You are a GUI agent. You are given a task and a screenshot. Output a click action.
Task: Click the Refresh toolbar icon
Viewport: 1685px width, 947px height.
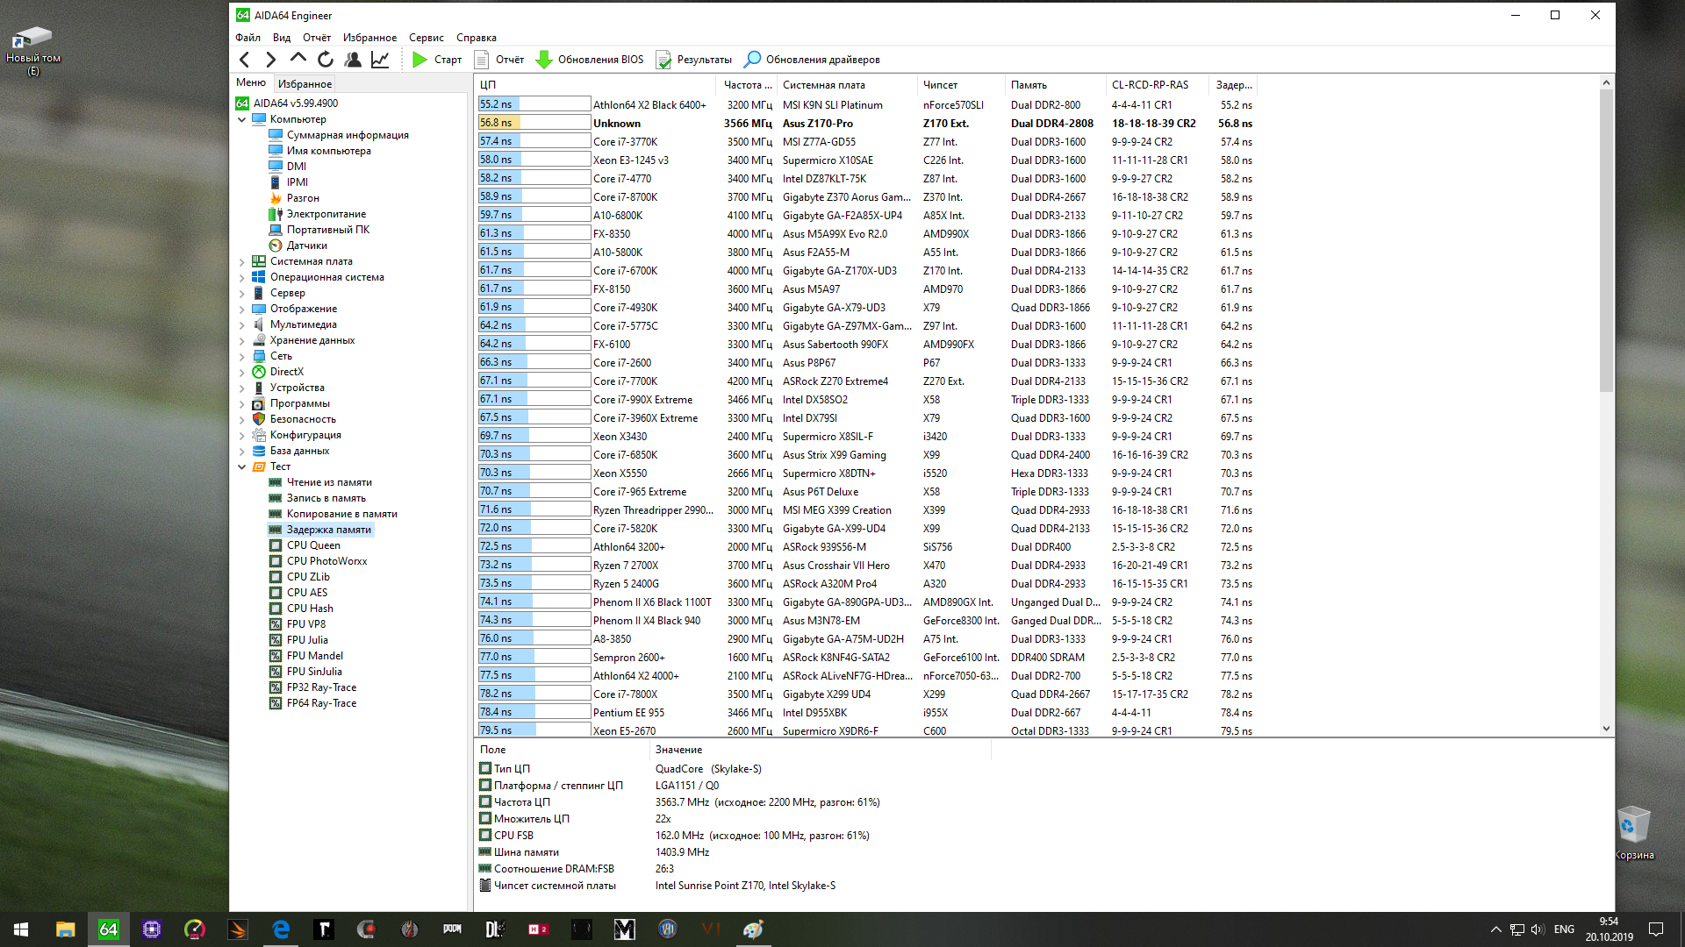(326, 60)
